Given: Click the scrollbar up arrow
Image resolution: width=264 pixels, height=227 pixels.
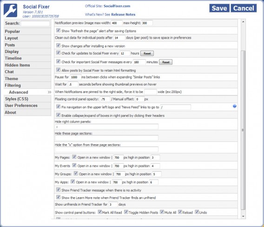Looking at the screenshot, I should 243,22.
